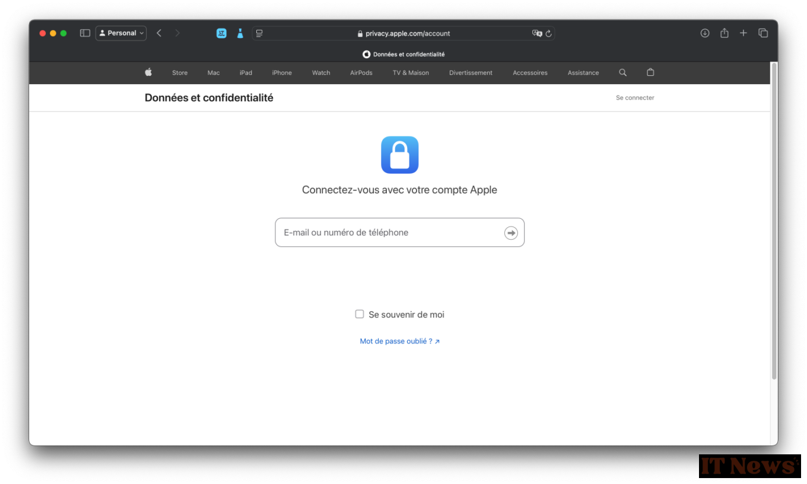Reload the page with refresh icon
The width and height of the screenshot is (807, 484).
coord(549,34)
